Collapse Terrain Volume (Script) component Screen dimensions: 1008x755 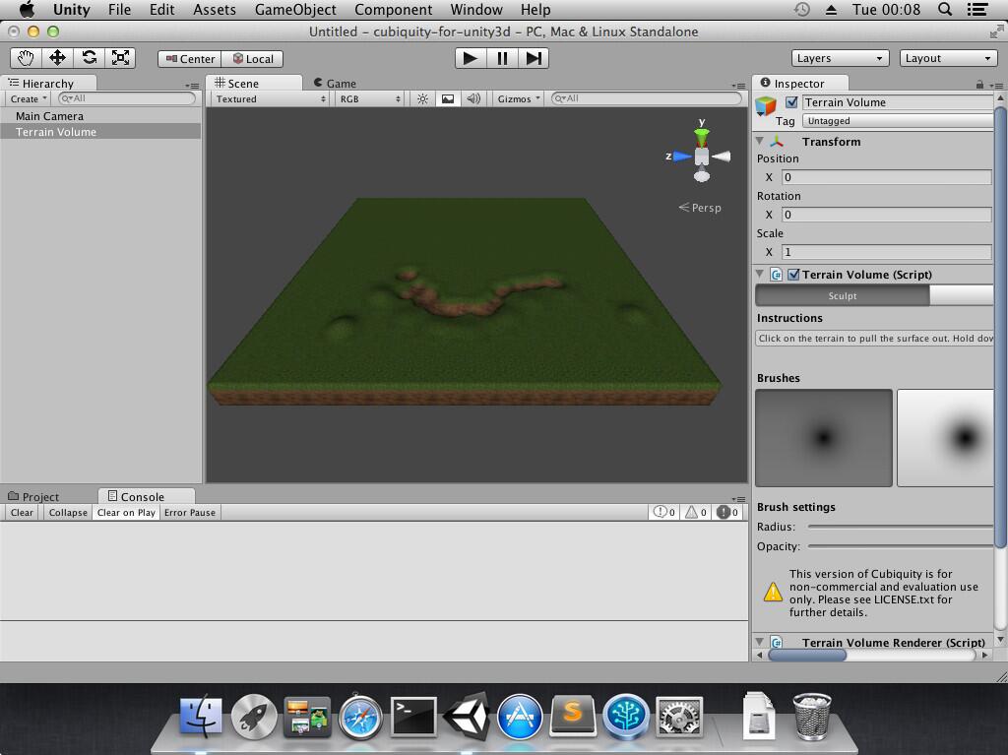(x=760, y=274)
